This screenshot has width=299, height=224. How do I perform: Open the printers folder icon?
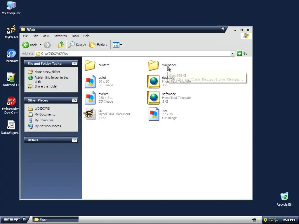(90, 65)
